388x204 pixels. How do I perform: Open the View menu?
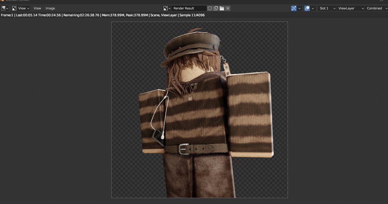(38, 8)
